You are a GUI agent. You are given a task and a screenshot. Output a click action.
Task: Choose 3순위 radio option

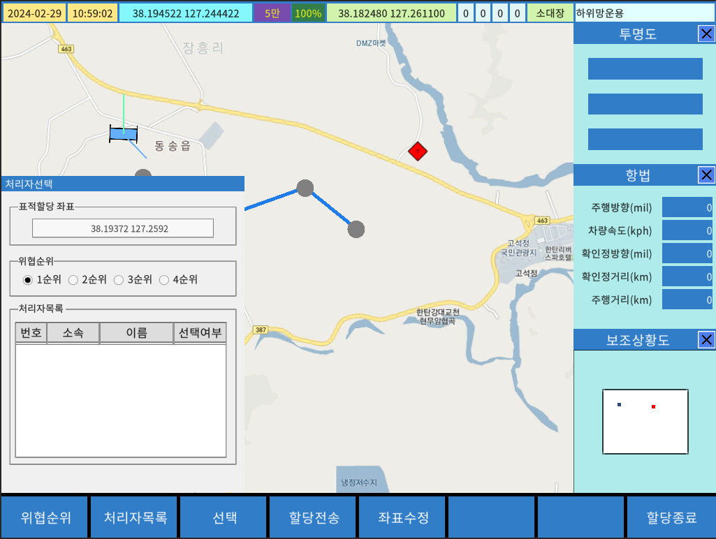coord(119,280)
